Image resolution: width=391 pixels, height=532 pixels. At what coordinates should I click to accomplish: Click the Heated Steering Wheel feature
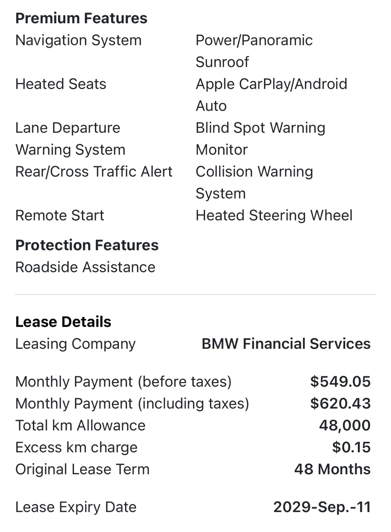(x=274, y=215)
